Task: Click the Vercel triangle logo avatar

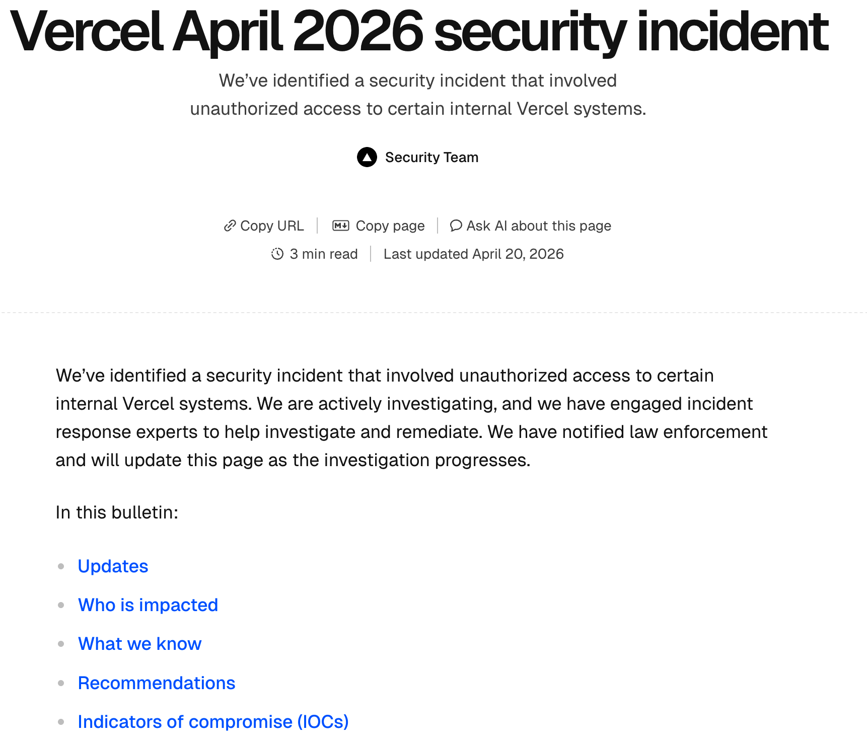Action: (x=367, y=157)
